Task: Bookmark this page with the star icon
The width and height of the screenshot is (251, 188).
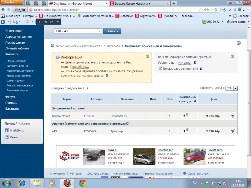Action: (x=201, y=10)
